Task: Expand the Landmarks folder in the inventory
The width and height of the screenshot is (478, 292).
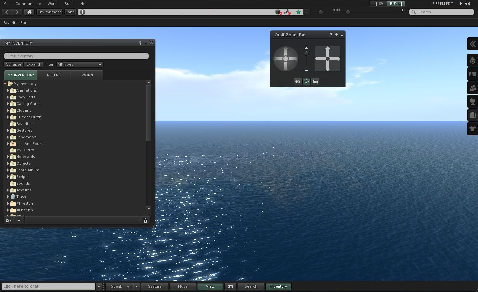Action: click(x=8, y=137)
